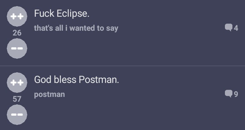This screenshot has width=245, height=130.
Task: Click the comment count number 9
Action: (236, 94)
